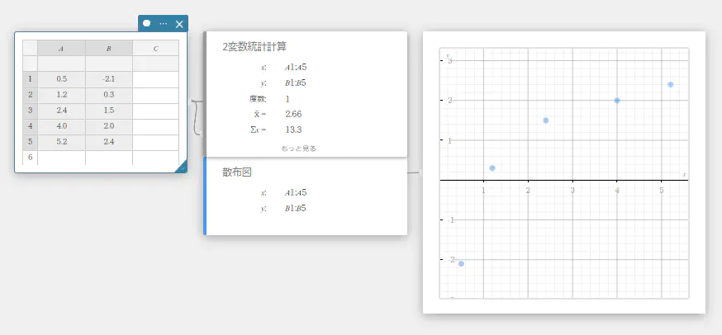Select the 2変数統計計算 panel title

254,47
